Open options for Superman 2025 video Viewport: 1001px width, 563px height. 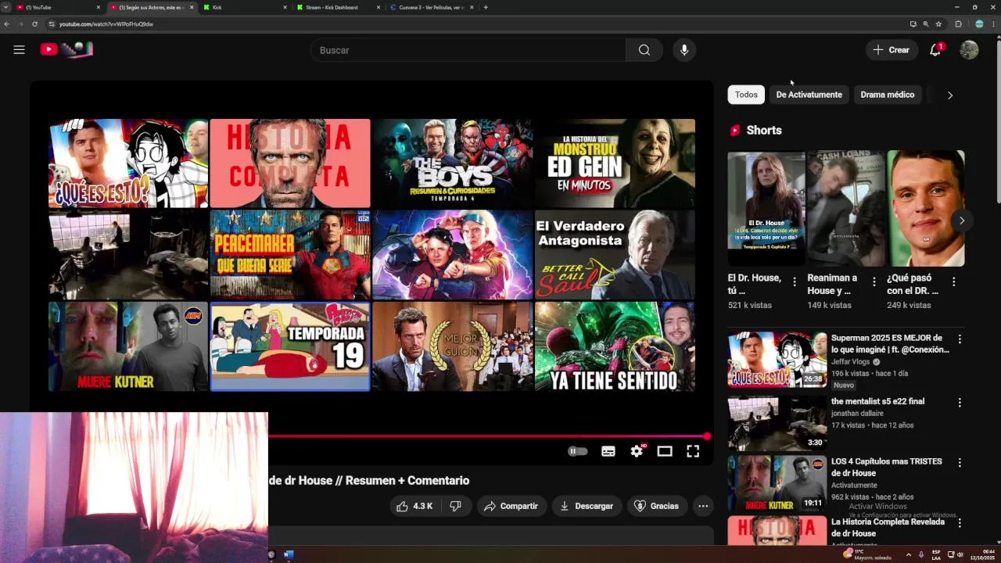(960, 339)
